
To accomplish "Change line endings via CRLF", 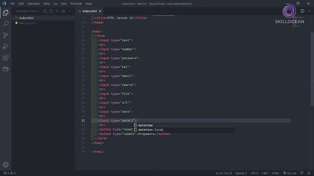I will (x=265, y=173).
